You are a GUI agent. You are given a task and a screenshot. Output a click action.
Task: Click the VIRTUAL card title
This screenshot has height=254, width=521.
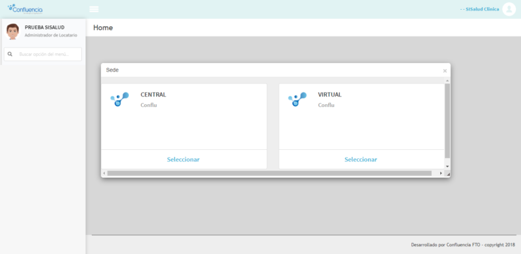click(x=330, y=94)
